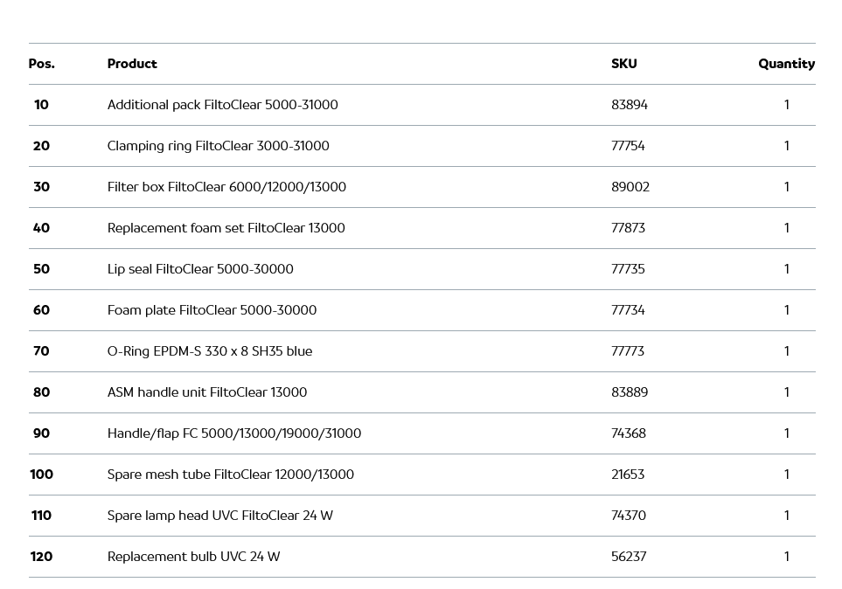Image resolution: width=842 pixels, height=589 pixels.
Task: Click the Pos. column header
Action: 41,64
